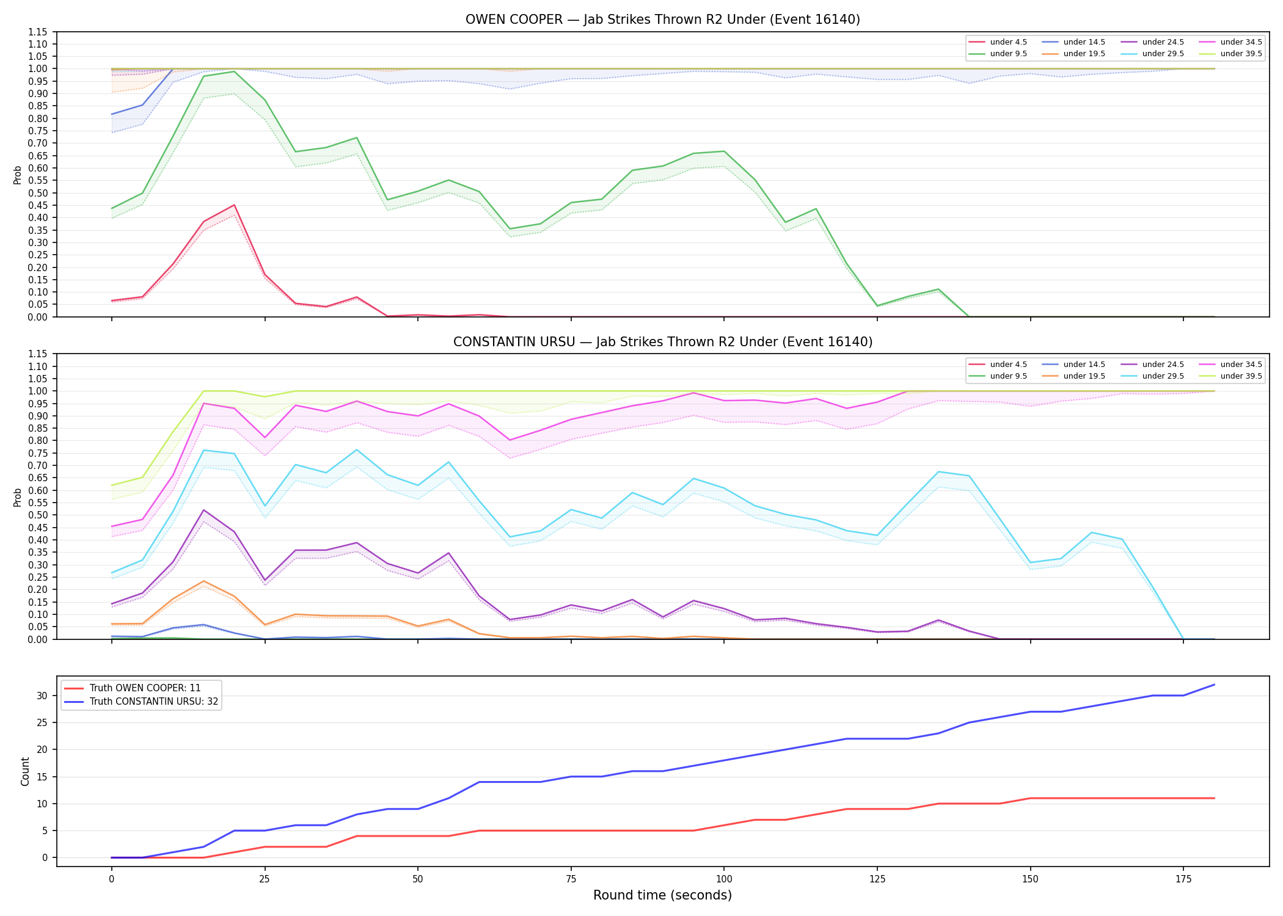This screenshot has height=916, width=1283.
Task: Click the CONSTANTIN URSU Jab Strikes chart title
Action: pyautogui.click(x=662, y=342)
